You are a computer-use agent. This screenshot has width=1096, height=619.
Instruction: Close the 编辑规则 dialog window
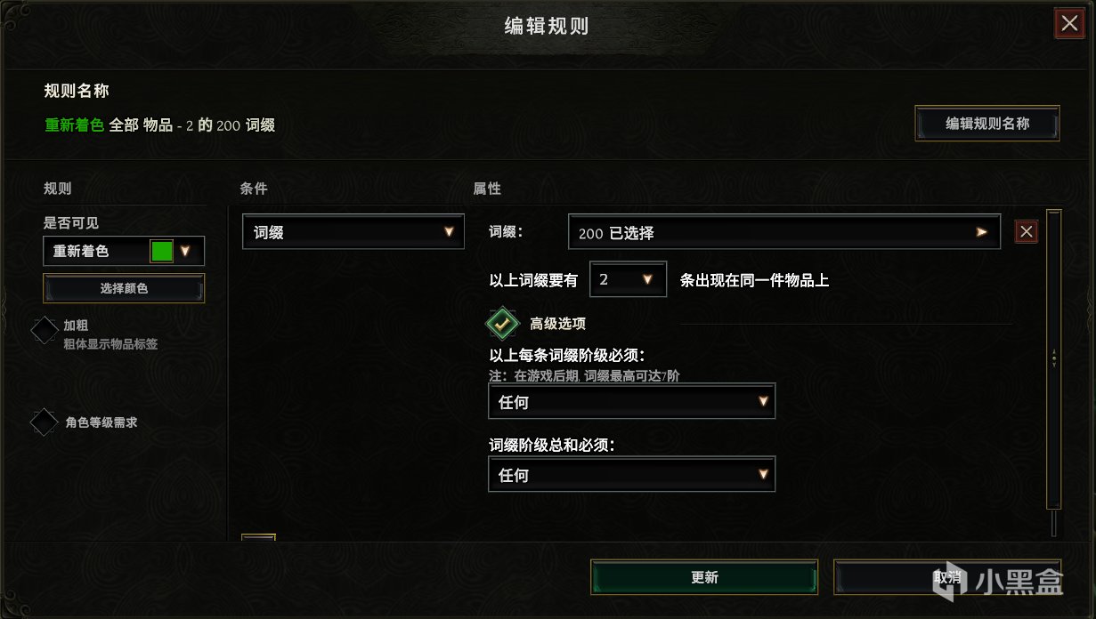pyautogui.click(x=1069, y=23)
